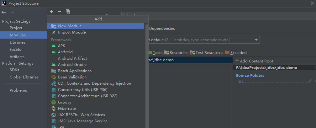
Task: Choose JAX RESTful Web Services entry
Action: click(x=96, y=115)
